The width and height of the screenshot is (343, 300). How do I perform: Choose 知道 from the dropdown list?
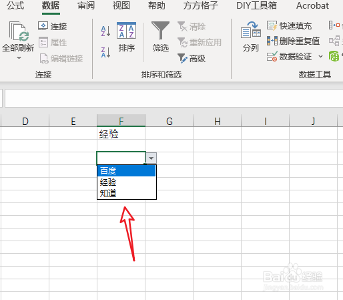click(x=126, y=193)
